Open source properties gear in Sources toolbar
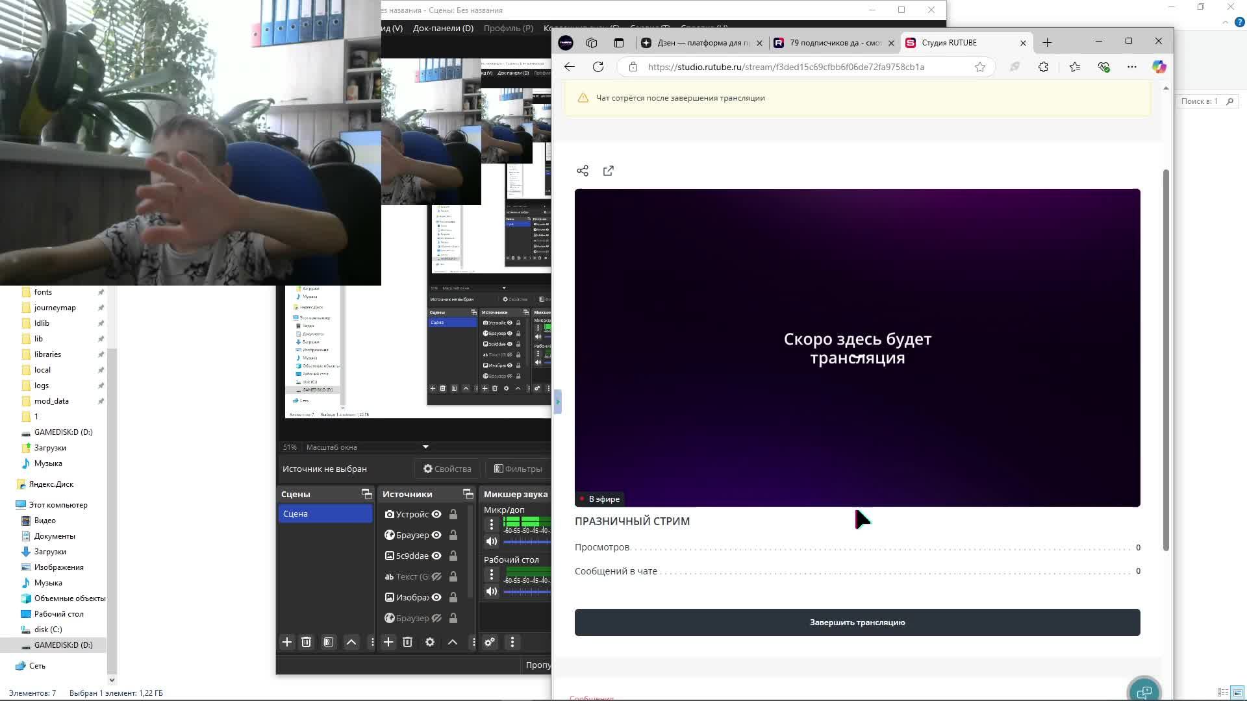Viewport: 1247px width, 701px height. pos(430,642)
